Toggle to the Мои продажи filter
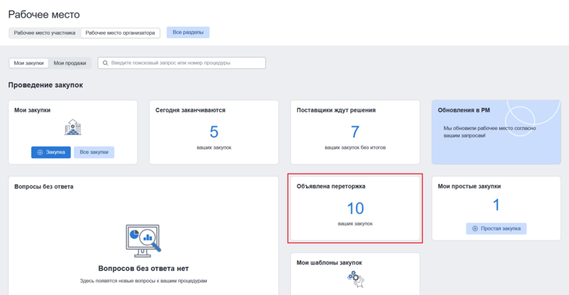The height and width of the screenshot is (295, 569). coord(70,63)
